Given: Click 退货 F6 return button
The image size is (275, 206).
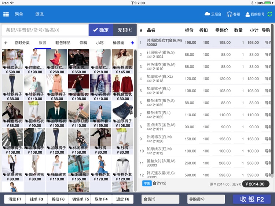Looking at the screenshot, I should tap(122, 199).
